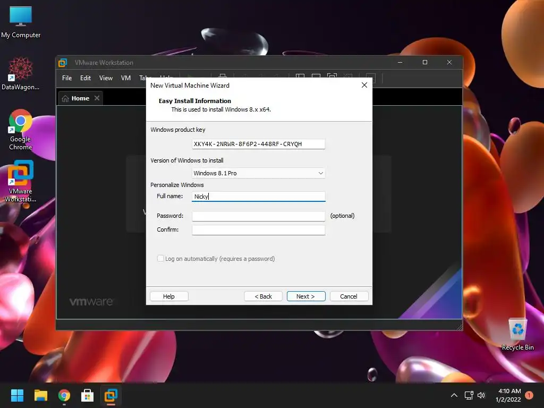Click the Full name input field
The width and height of the screenshot is (544, 408).
[259, 197]
